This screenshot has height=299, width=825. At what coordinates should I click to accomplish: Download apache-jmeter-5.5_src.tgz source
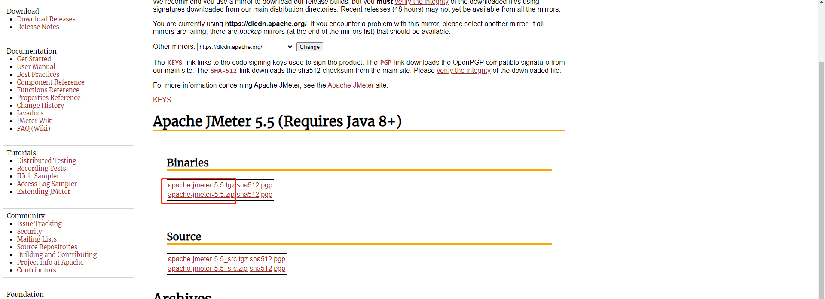click(208, 259)
